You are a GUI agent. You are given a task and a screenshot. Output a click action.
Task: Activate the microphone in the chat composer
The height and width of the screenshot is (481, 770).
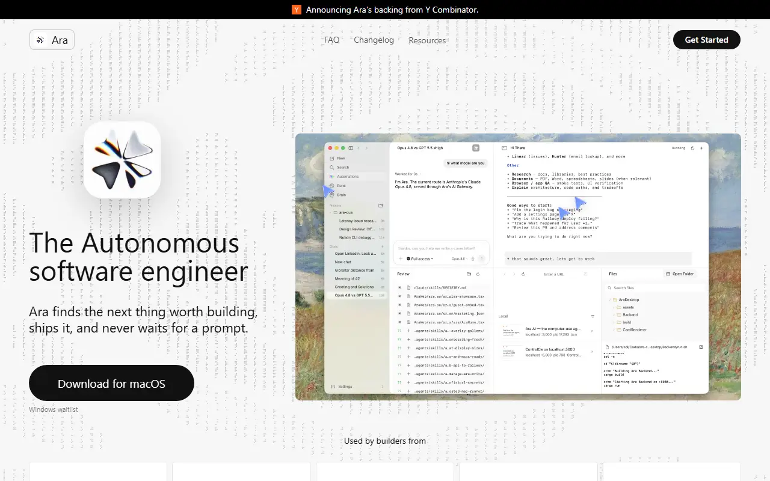(x=473, y=259)
